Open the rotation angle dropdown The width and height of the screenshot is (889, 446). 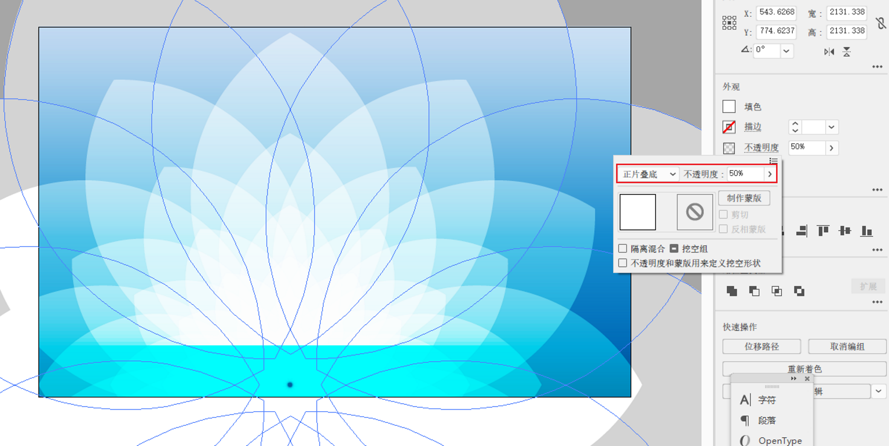point(786,51)
